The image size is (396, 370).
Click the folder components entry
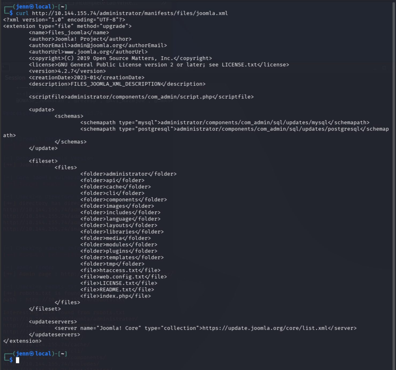[x=124, y=199]
